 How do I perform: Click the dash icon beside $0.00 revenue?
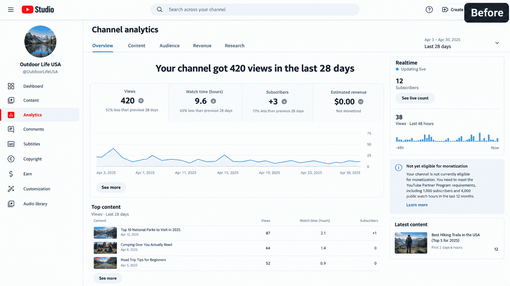pyautogui.click(x=361, y=102)
